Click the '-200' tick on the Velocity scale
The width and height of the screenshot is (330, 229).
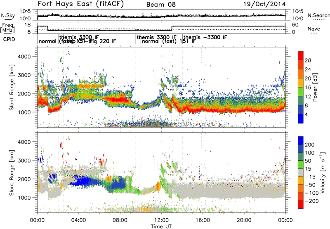click(312, 201)
